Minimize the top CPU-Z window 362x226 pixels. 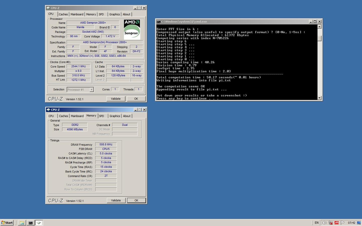(x=135, y=8)
